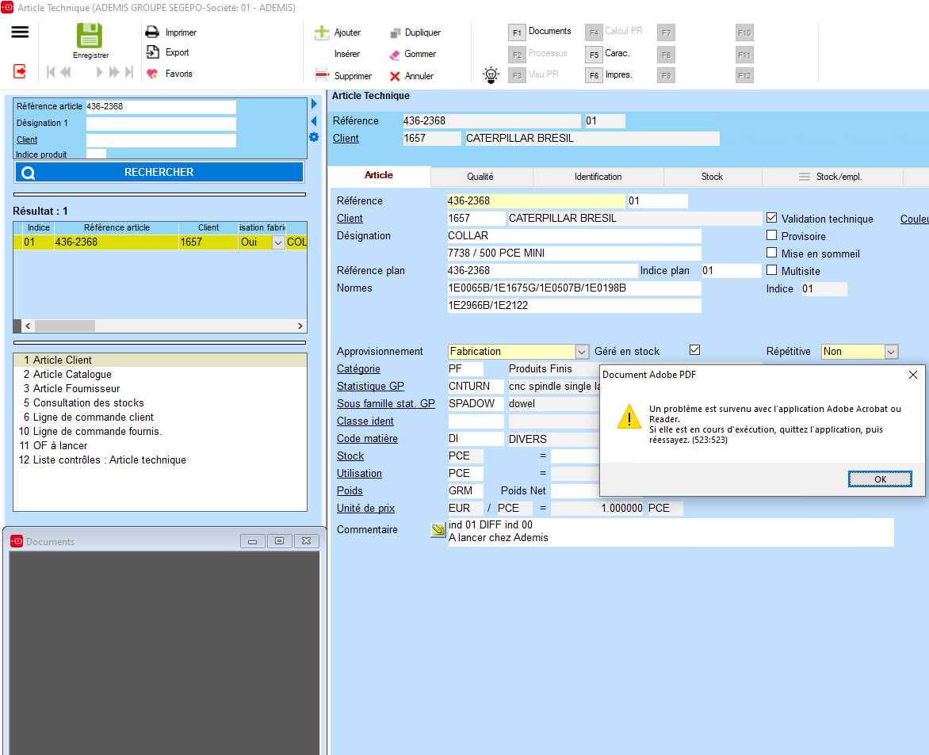Check the Mise en sommeil checkbox

coord(771,253)
